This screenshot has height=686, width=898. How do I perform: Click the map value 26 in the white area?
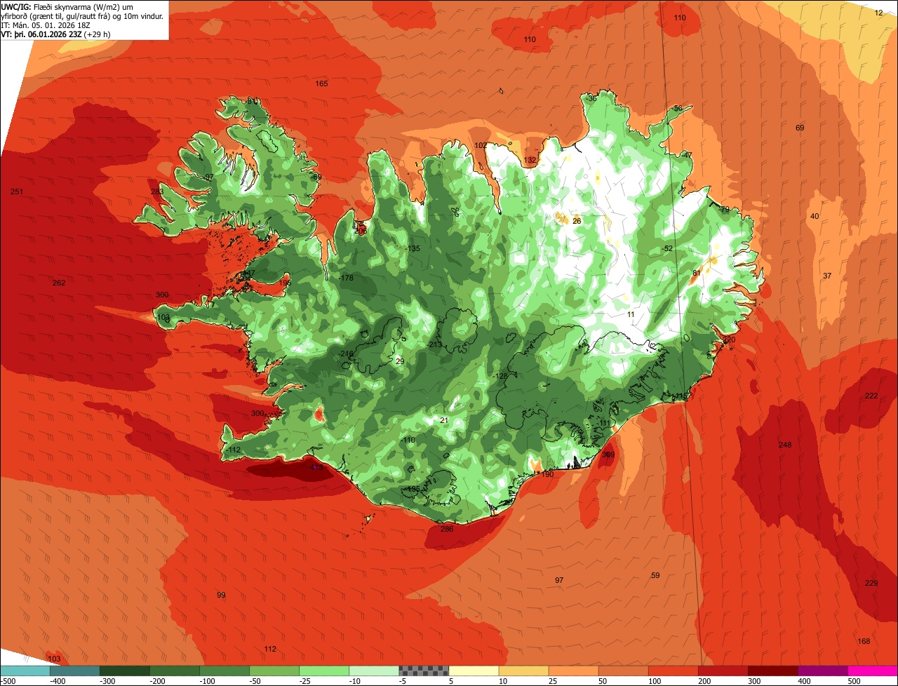click(x=577, y=221)
